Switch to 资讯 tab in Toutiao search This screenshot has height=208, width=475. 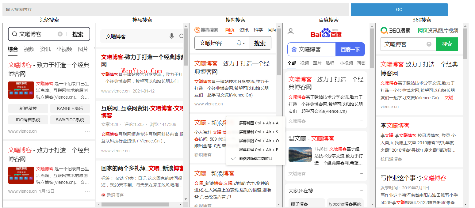pyautogui.click(x=45, y=49)
